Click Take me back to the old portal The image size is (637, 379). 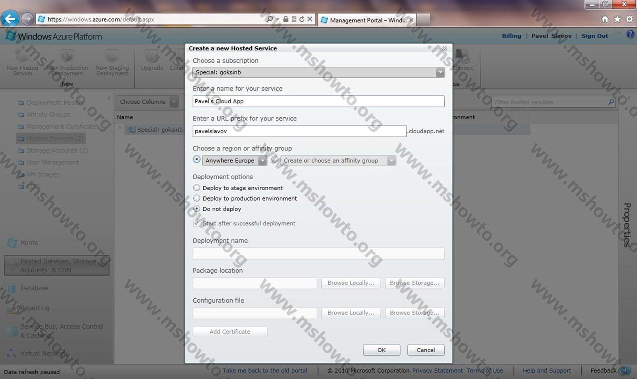265,371
